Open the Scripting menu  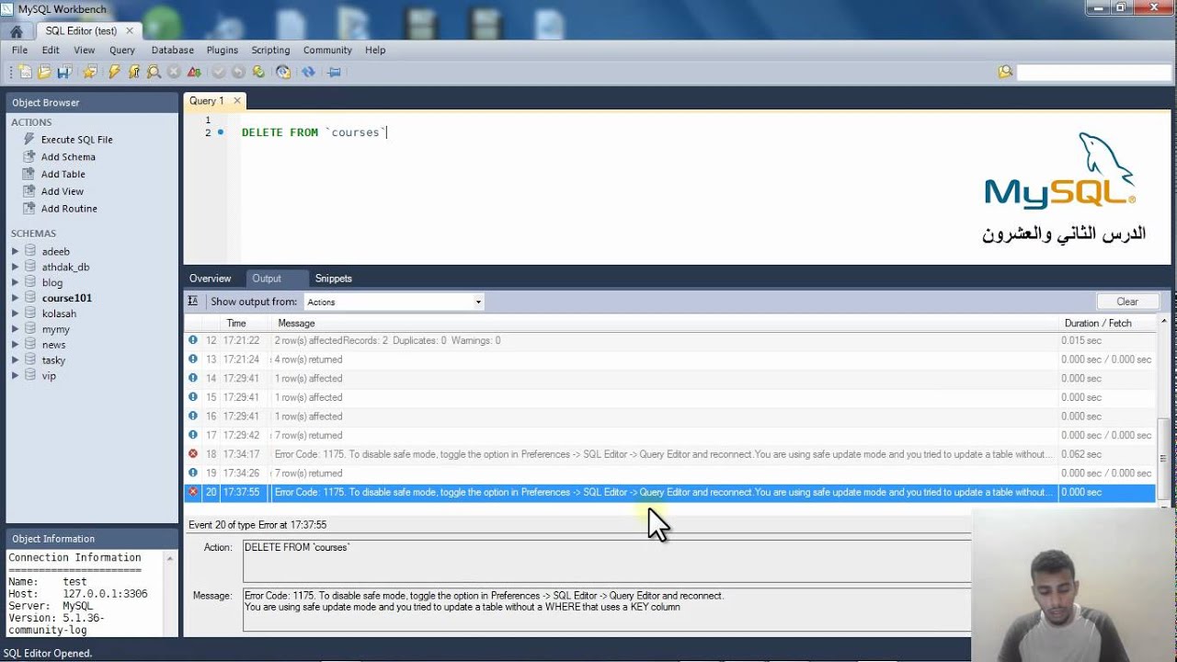[270, 50]
